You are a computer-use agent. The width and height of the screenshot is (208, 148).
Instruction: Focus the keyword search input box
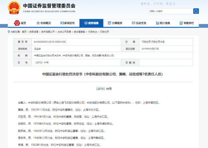(x=170, y=11)
